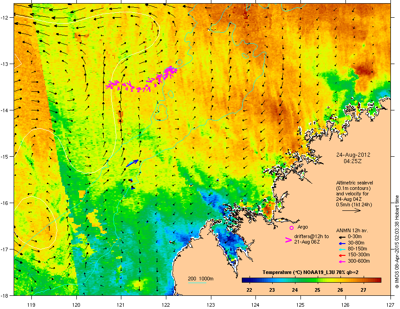The image size is (400, 309).
Task: Click the '0-30m' depth label
Action: 355,237
